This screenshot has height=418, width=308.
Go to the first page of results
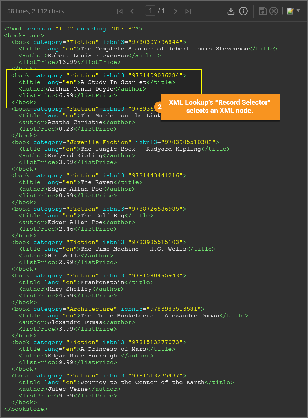120,11
